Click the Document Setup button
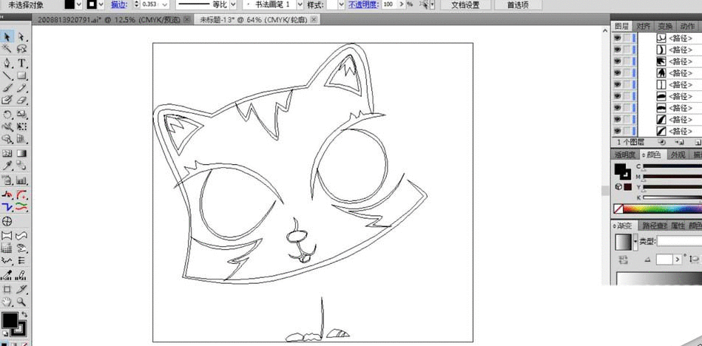 [x=465, y=4]
